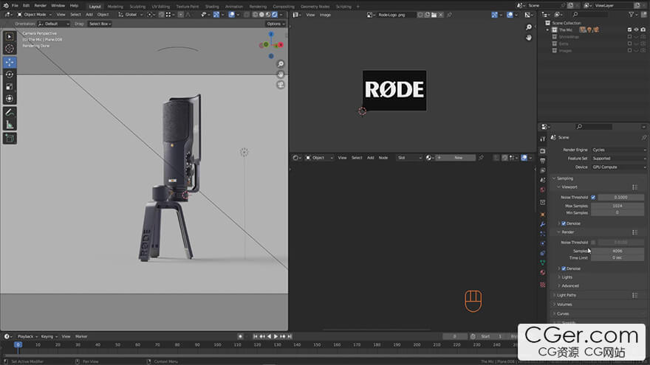Open the File menu

(x=15, y=6)
